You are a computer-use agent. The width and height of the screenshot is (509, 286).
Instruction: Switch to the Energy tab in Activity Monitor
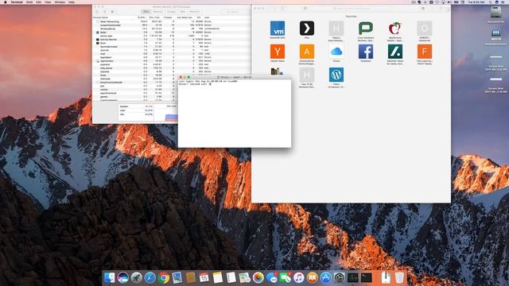[171, 12]
